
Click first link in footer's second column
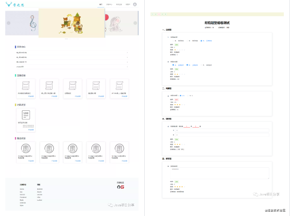(x=40, y=189)
